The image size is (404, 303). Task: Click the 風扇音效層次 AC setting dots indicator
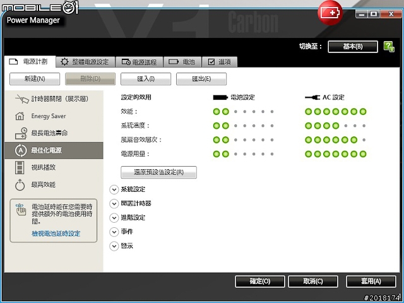coord(335,140)
